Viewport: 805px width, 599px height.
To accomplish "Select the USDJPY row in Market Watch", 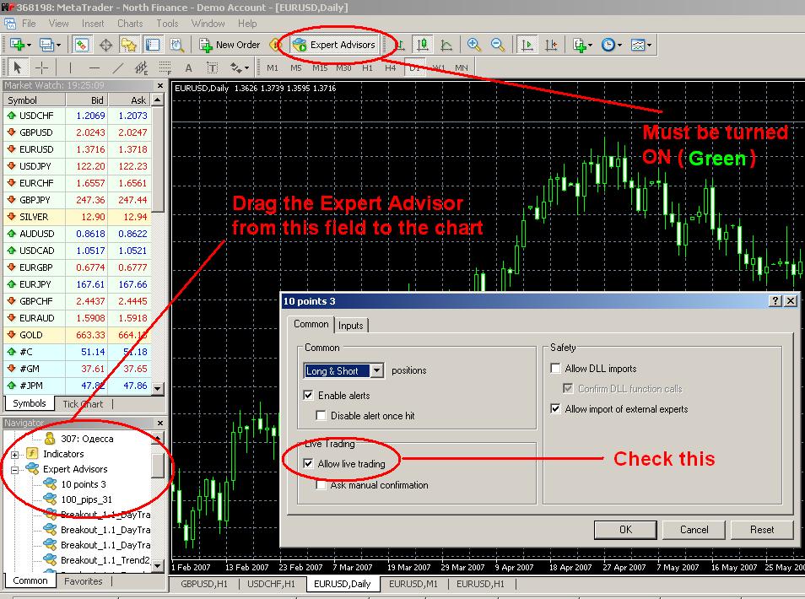I will (78, 166).
